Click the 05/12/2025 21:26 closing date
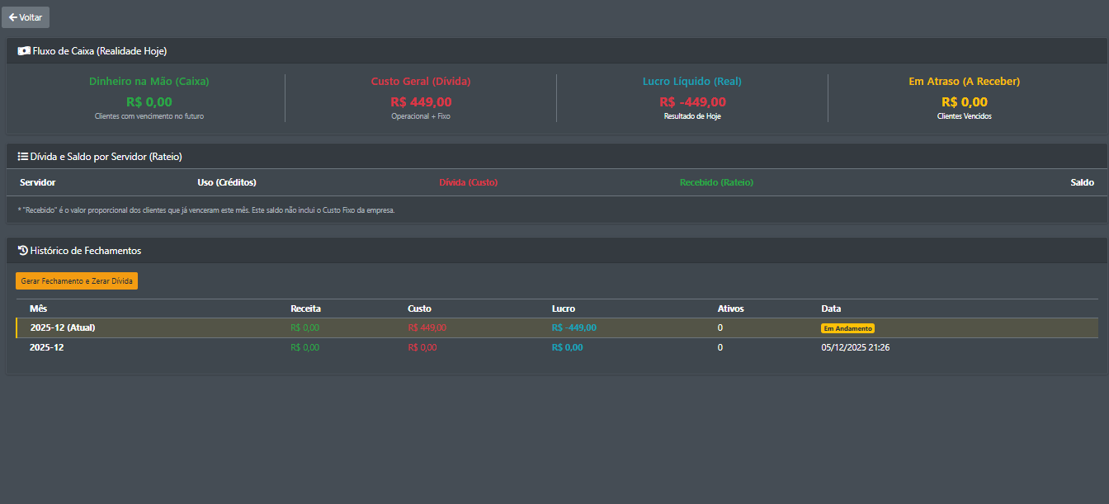Screen dimensions: 1109x504 point(855,347)
